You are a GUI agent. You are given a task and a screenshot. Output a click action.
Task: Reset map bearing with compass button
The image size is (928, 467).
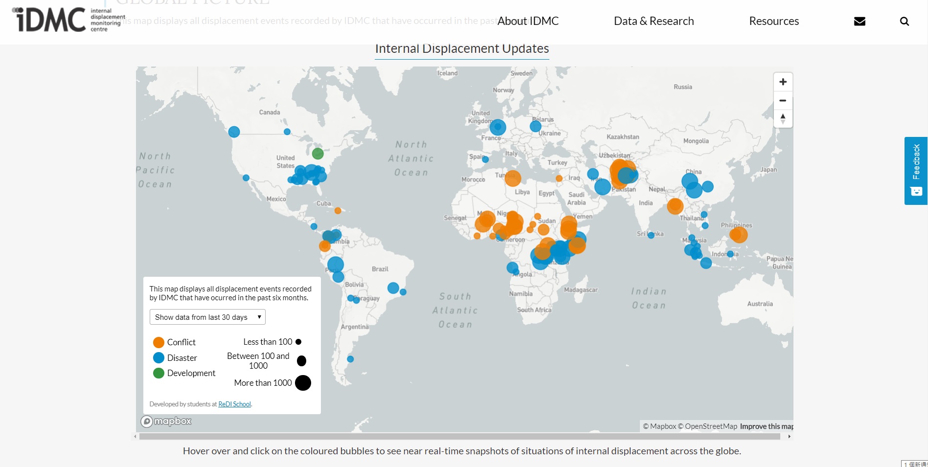pos(783,118)
